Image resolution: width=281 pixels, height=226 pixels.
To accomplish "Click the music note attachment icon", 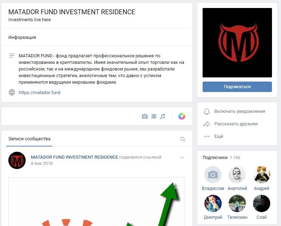I will click(163, 116).
